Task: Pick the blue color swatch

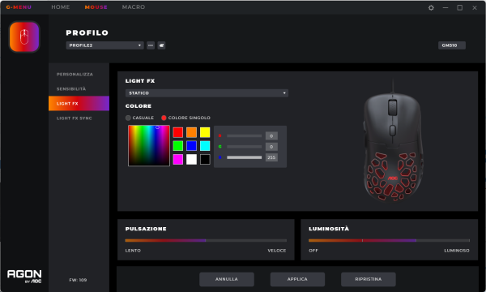Action: 191,146
